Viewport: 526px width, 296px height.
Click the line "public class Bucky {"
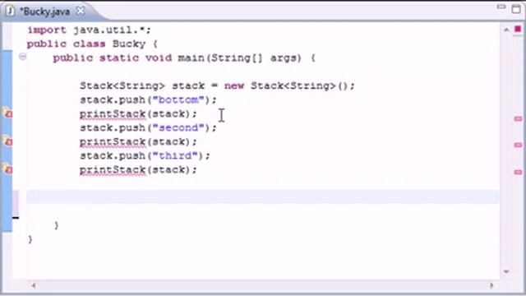click(92, 44)
